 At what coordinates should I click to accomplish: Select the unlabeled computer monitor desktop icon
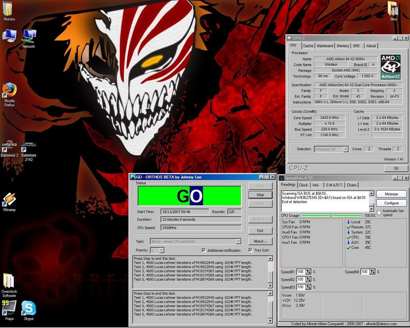[x=9, y=36]
